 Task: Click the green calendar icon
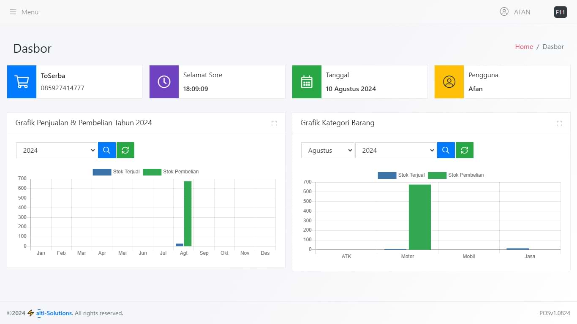click(x=307, y=82)
